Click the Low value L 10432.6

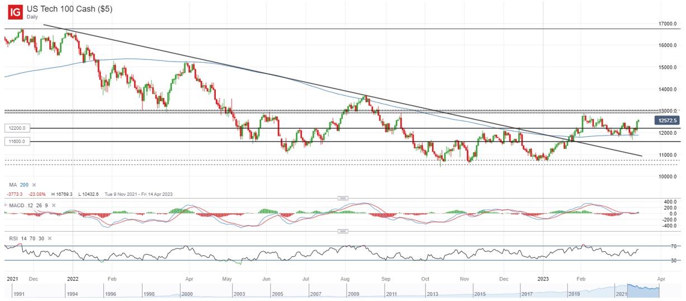87,194
